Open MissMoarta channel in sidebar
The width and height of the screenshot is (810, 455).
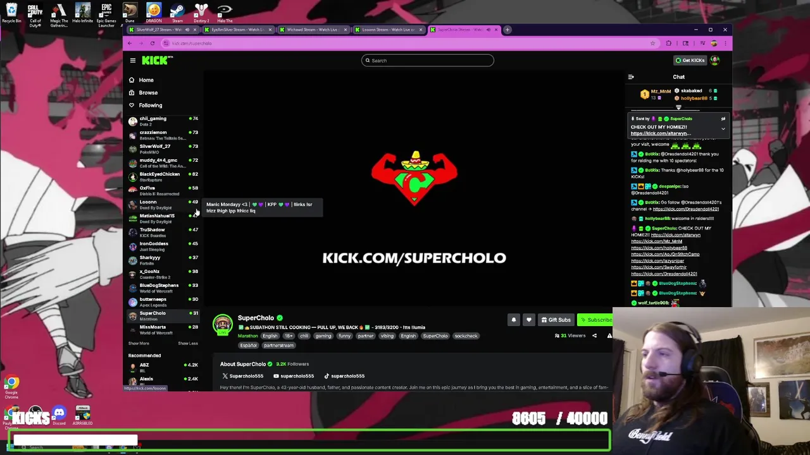[x=163, y=329]
